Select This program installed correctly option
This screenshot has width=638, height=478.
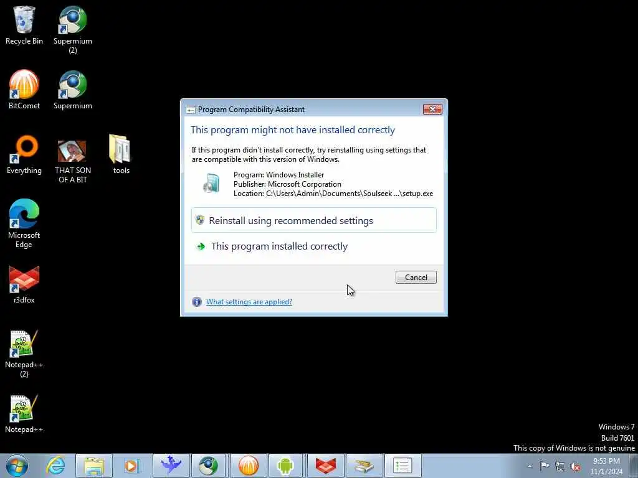(314, 246)
